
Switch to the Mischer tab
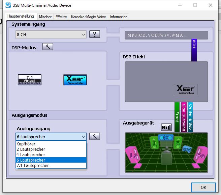tap(45, 17)
